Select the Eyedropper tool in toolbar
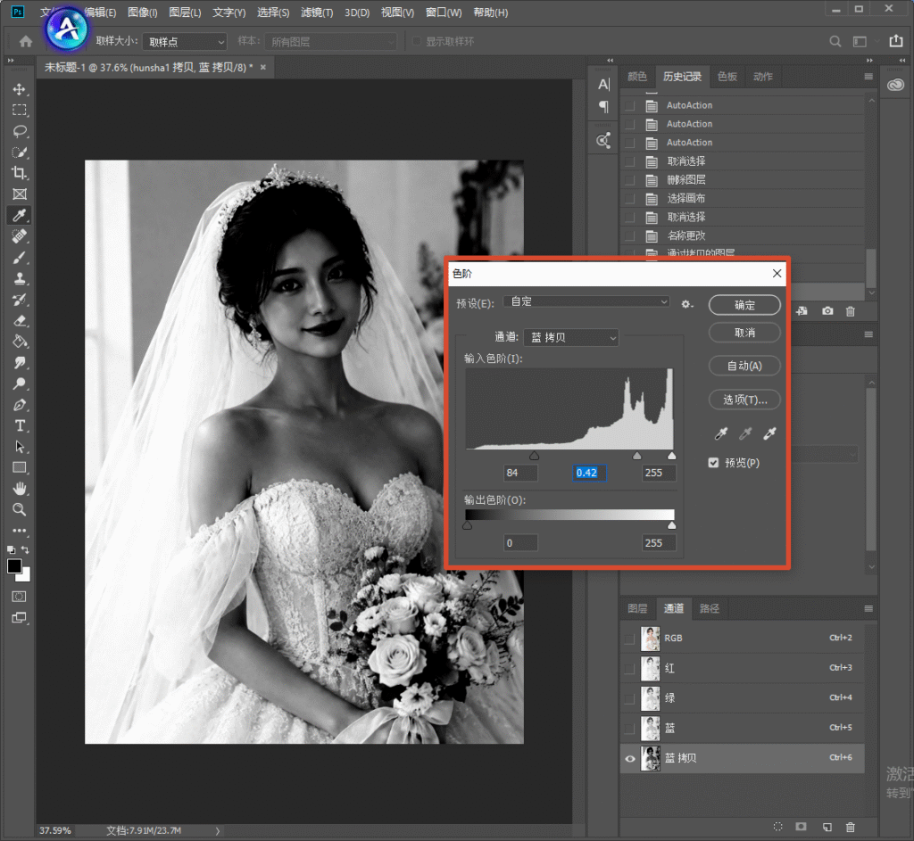The width and height of the screenshot is (914, 841). click(x=20, y=216)
